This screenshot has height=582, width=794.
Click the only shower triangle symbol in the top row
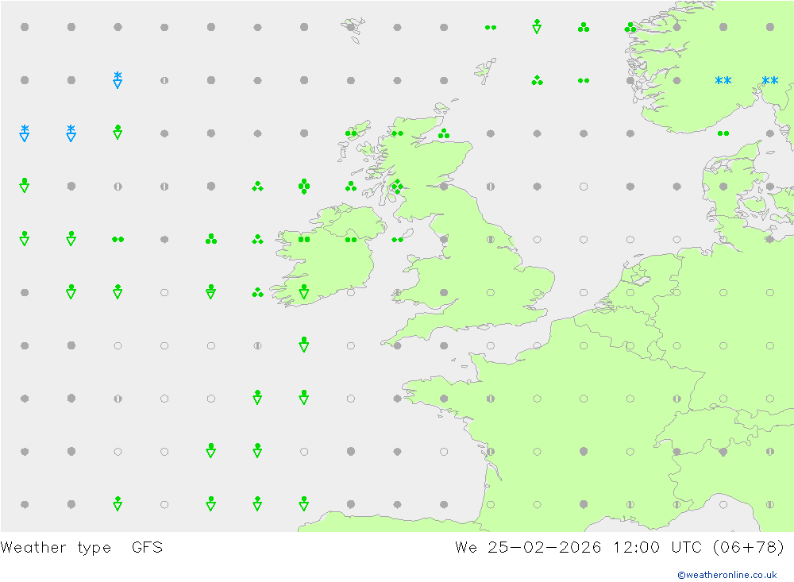tap(537, 26)
